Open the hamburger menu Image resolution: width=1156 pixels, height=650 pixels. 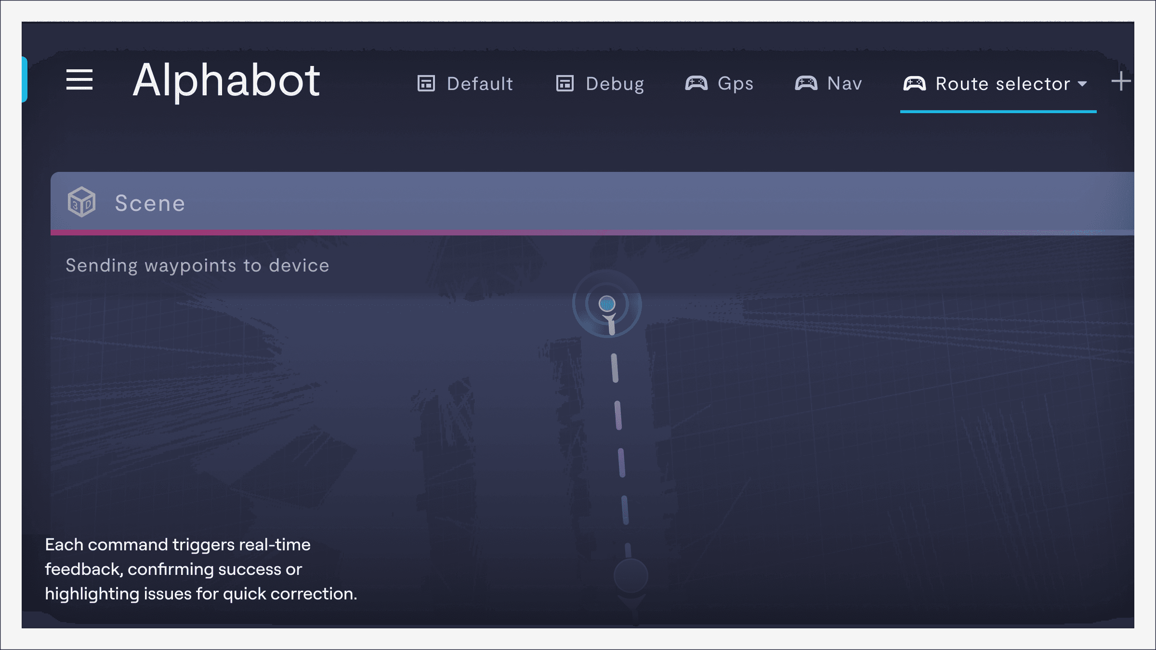tap(79, 79)
